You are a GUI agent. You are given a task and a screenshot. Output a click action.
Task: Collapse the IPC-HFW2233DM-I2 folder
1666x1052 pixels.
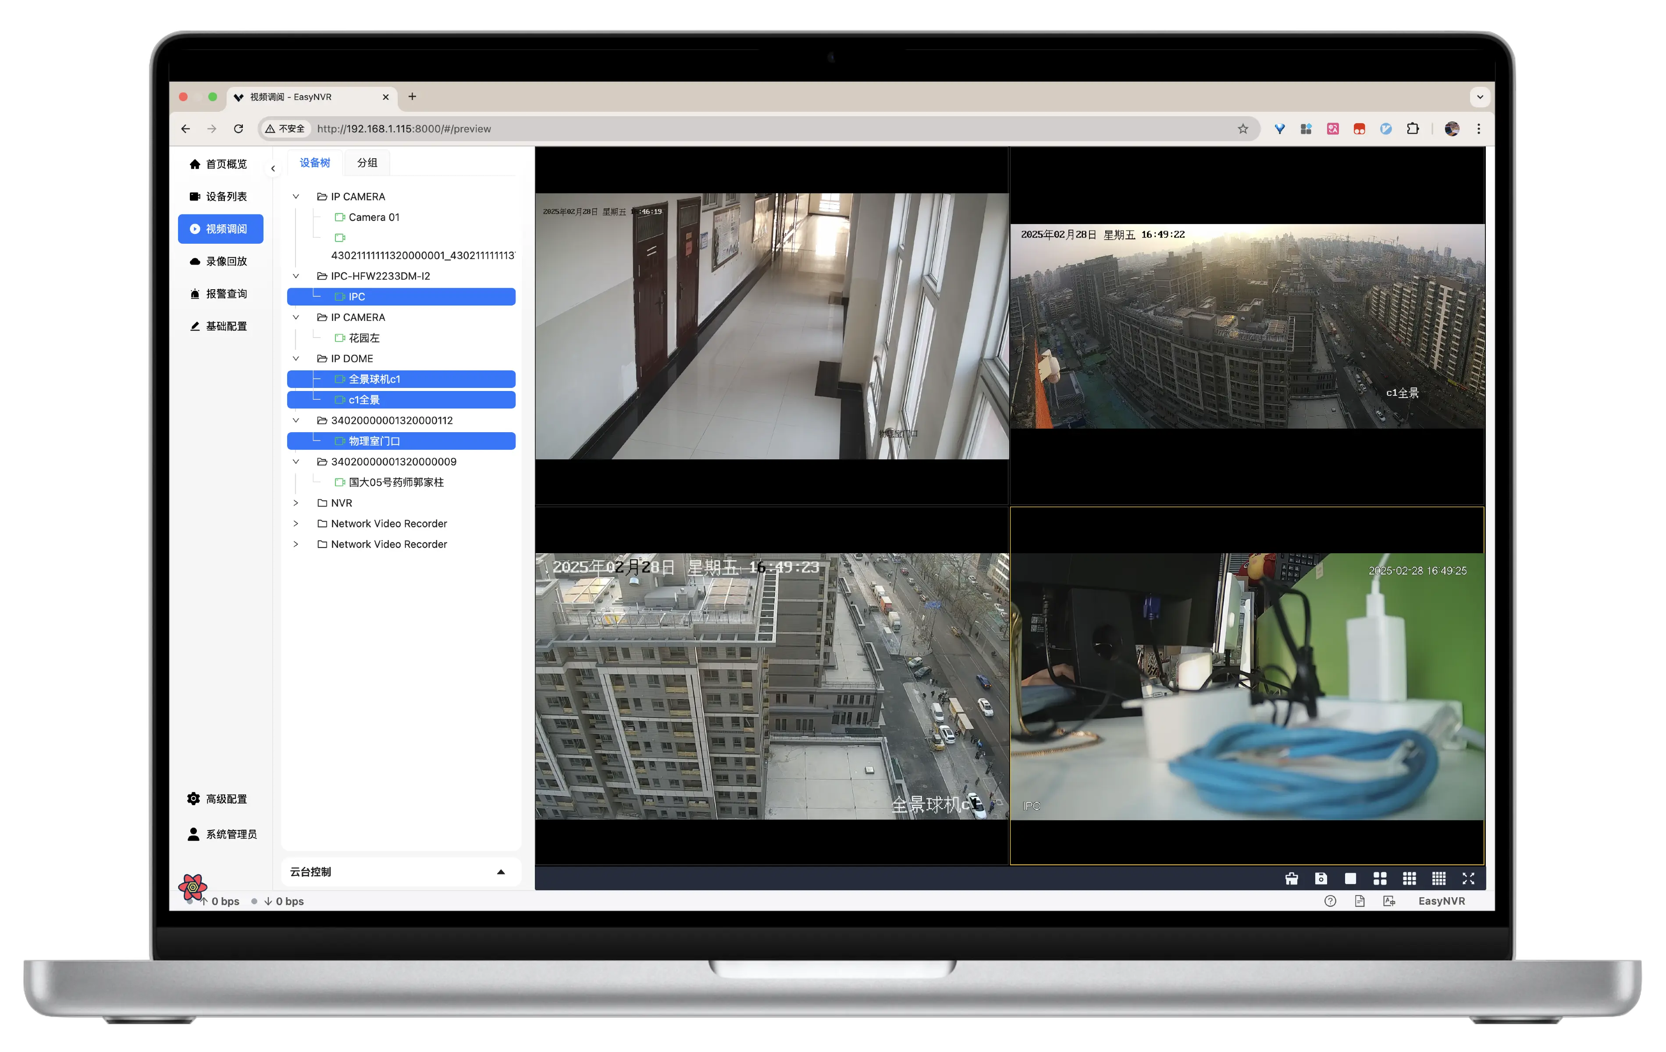(x=295, y=276)
